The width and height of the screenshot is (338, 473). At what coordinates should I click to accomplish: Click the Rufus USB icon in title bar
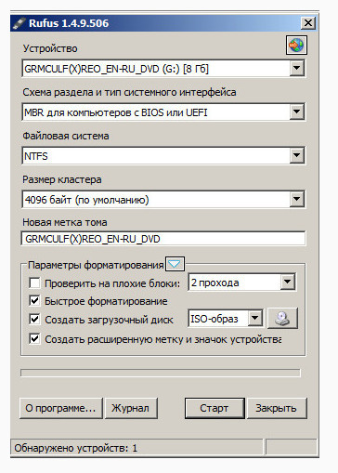[x=19, y=23]
